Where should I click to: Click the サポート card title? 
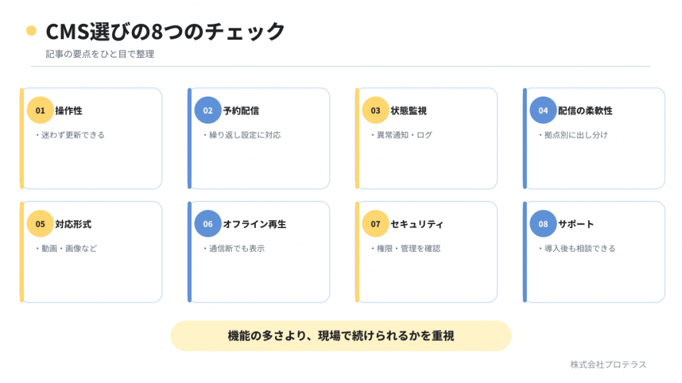[576, 224]
